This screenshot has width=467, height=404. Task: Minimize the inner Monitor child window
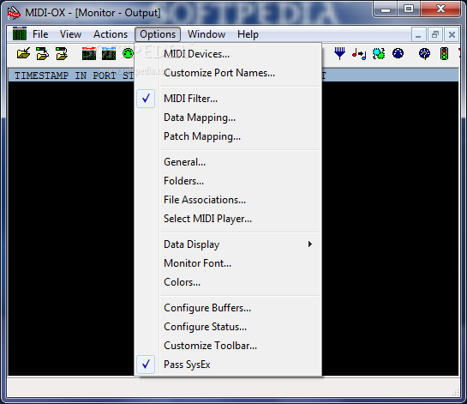pos(418,34)
